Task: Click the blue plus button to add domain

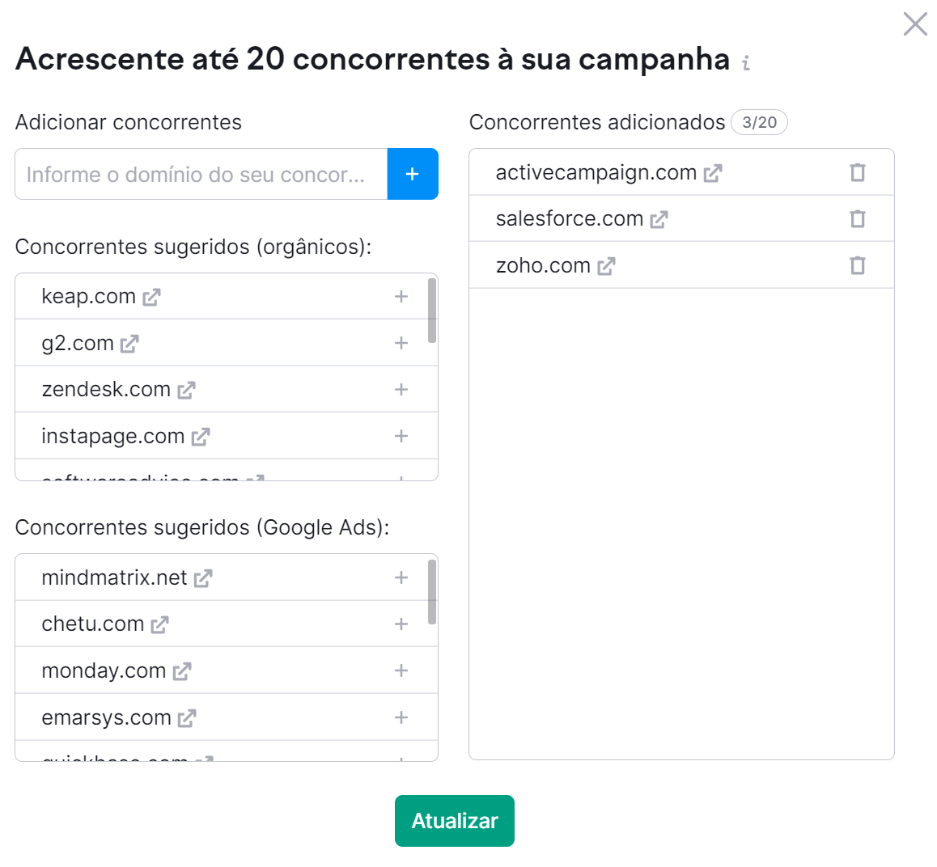Action: 413,174
